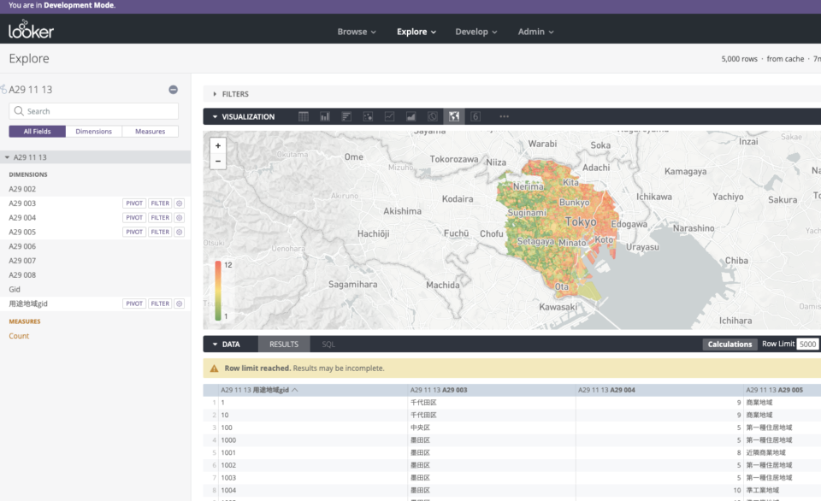The image size is (821, 501).
Task: Pivot the A29 004 dimension
Action: point(133,217)
